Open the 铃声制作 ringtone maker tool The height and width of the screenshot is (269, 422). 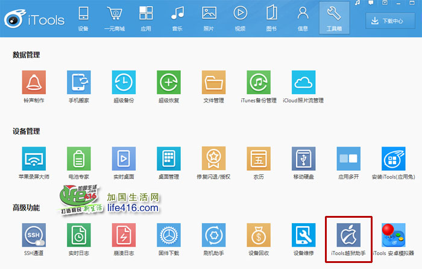[x=34, y=82]
